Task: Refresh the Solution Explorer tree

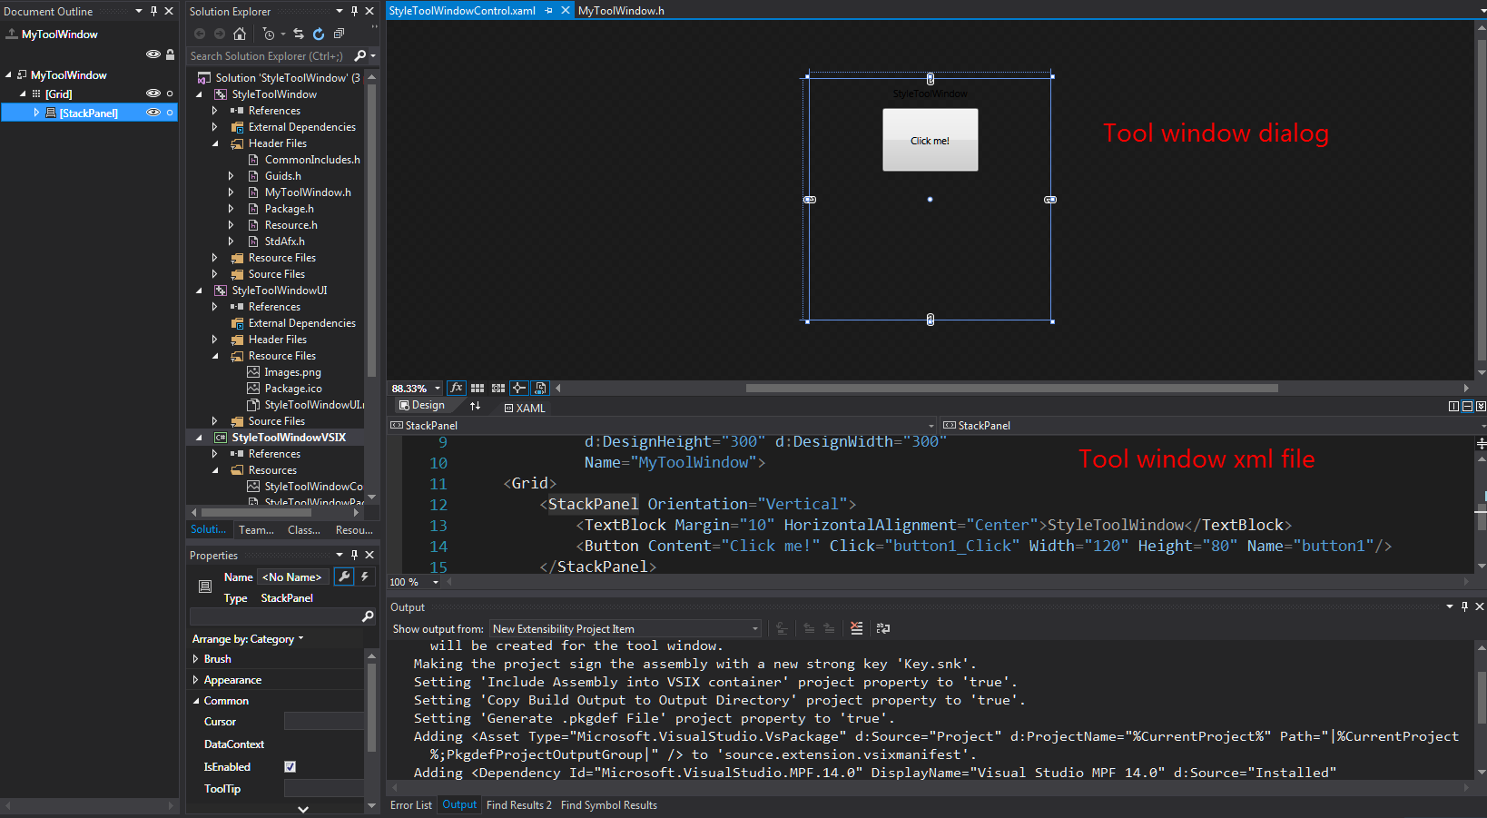Action: 319,34
